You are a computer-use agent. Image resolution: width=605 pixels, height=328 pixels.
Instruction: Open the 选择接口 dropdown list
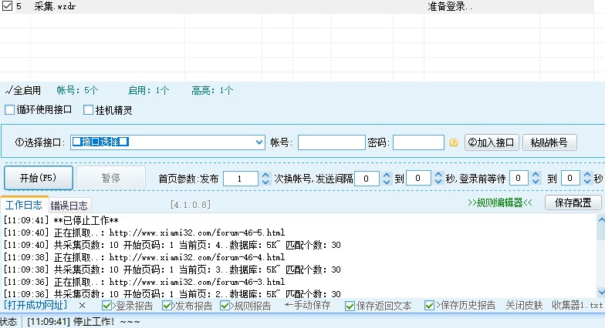pyautogui.click(x=259, y=142)
